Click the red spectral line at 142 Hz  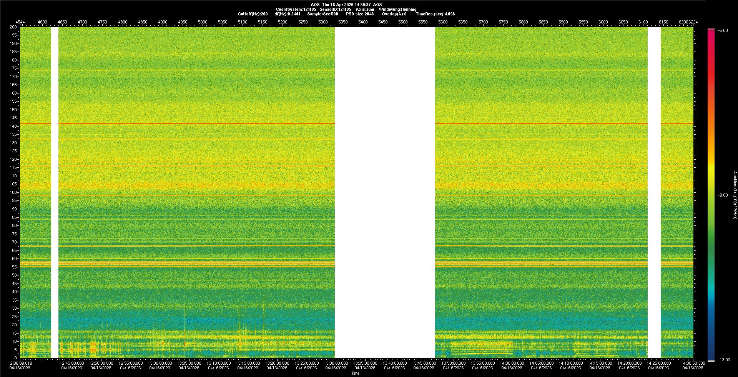click(x=192, y=123)
